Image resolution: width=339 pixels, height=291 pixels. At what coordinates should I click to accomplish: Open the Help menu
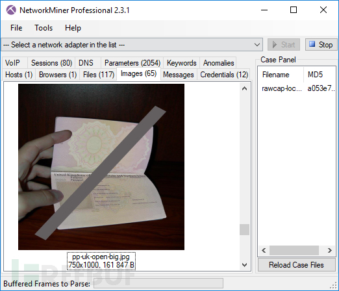click(x=73, y=28)
